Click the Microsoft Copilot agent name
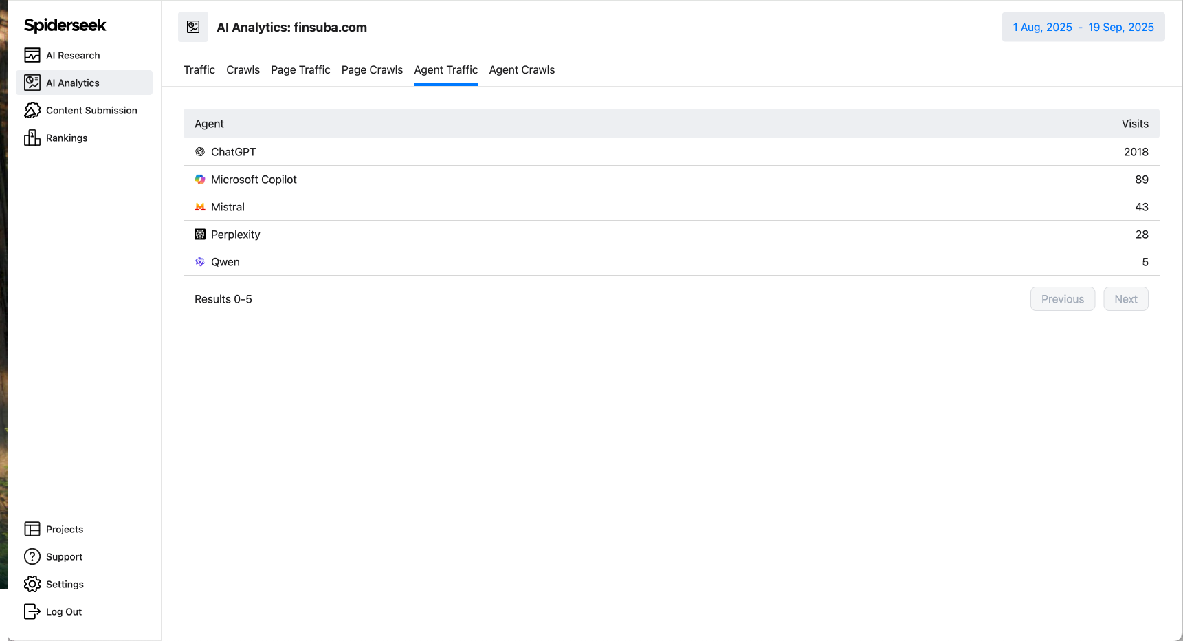The image size is (1183, 641). coord(254,180)
